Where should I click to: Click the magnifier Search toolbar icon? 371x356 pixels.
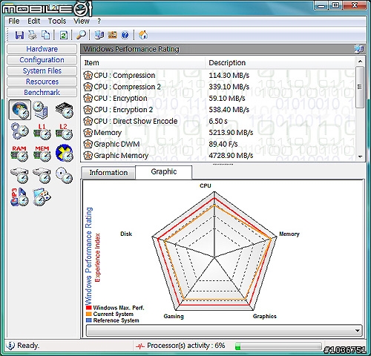click(81, 35)
